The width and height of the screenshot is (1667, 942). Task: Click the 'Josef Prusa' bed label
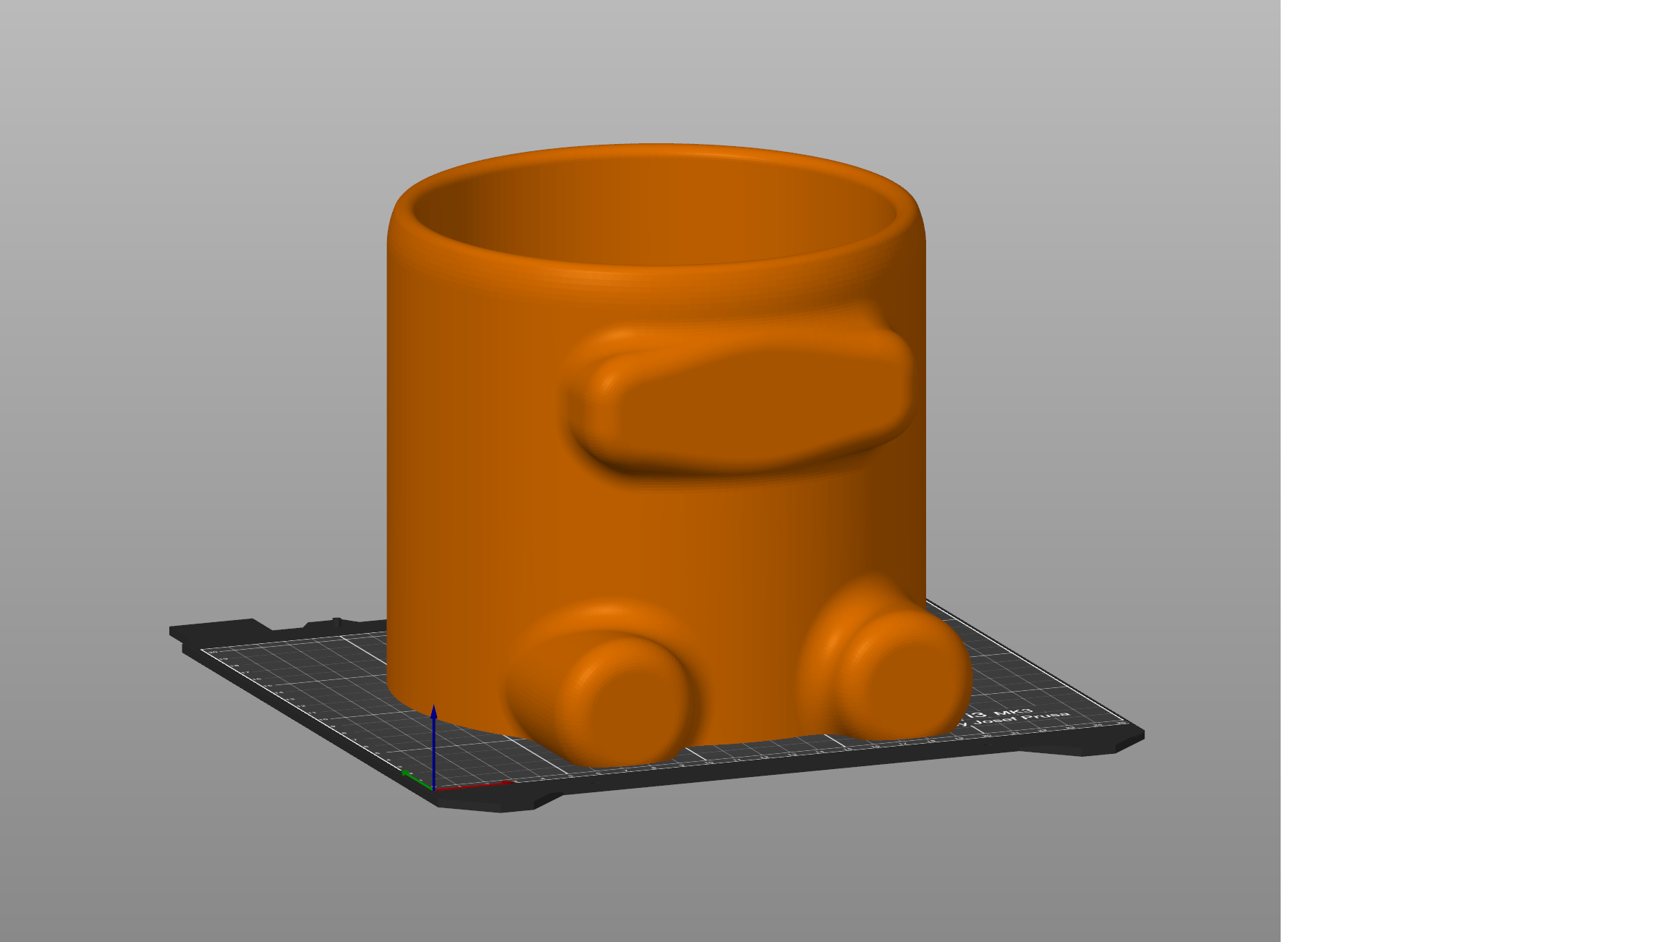click(x=1020, y=718)
